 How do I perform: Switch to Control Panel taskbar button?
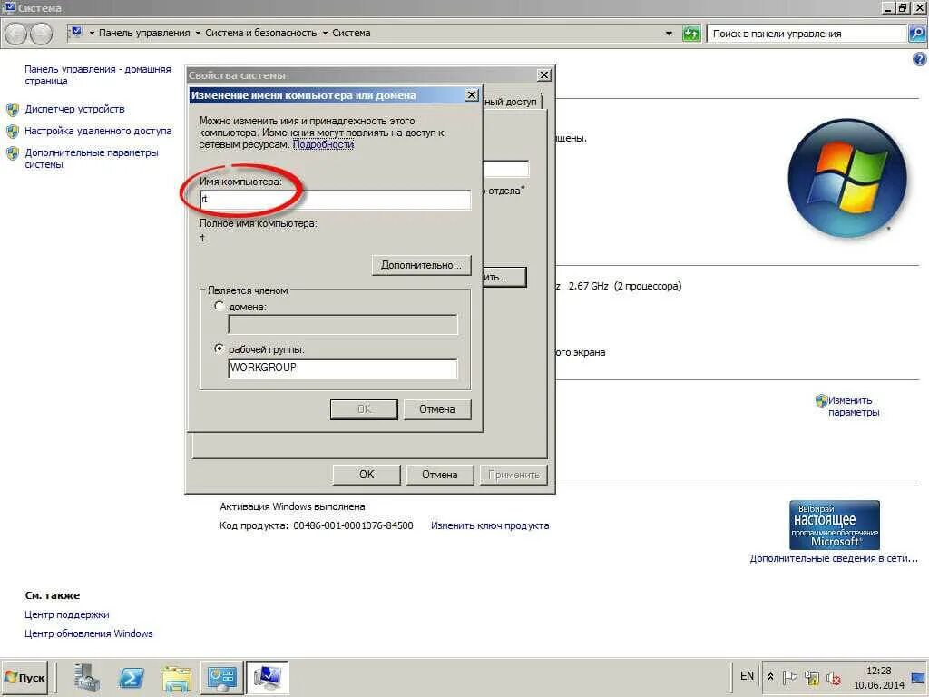[x=221, y=677]
